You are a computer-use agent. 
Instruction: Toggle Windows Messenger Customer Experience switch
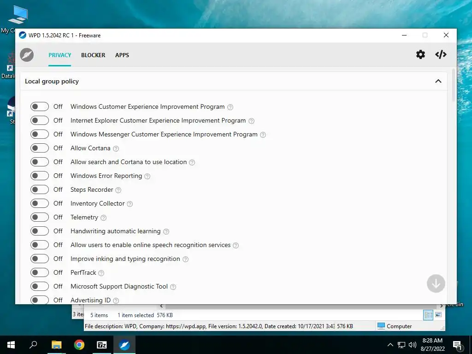[x=40, y=134]
